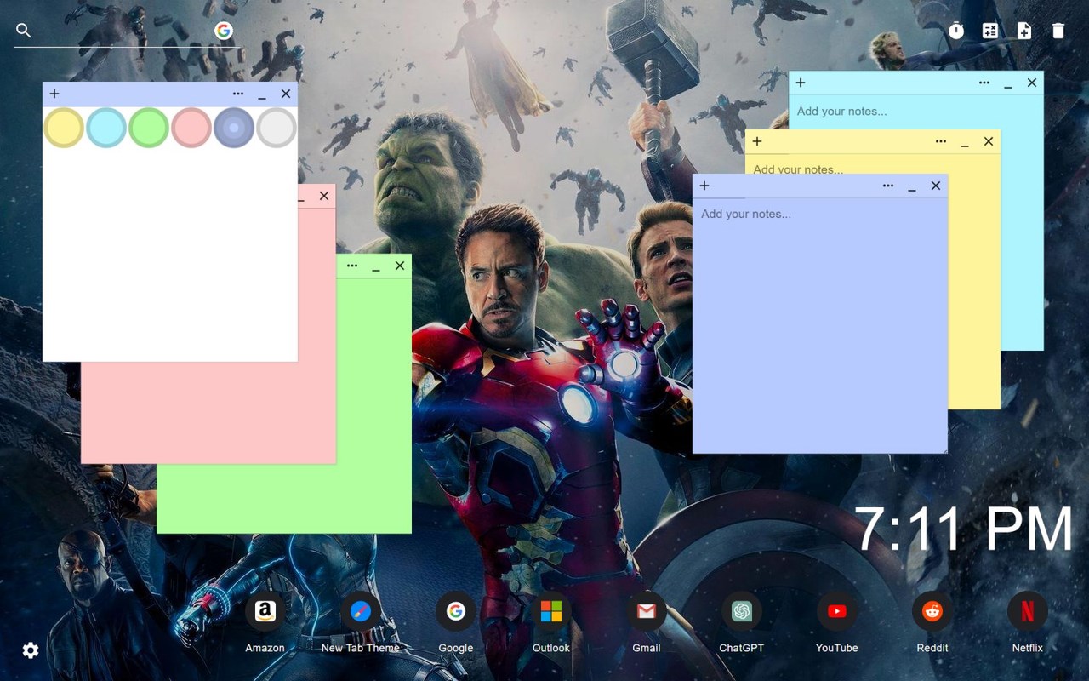Open the Netflix shortcut
This screenshot has width=1089, height=681.
pos(1028,611)
